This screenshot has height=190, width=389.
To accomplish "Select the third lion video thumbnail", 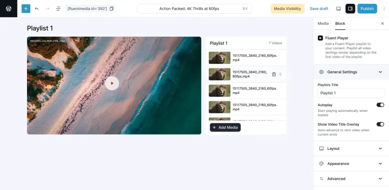I will coord(220,91).
